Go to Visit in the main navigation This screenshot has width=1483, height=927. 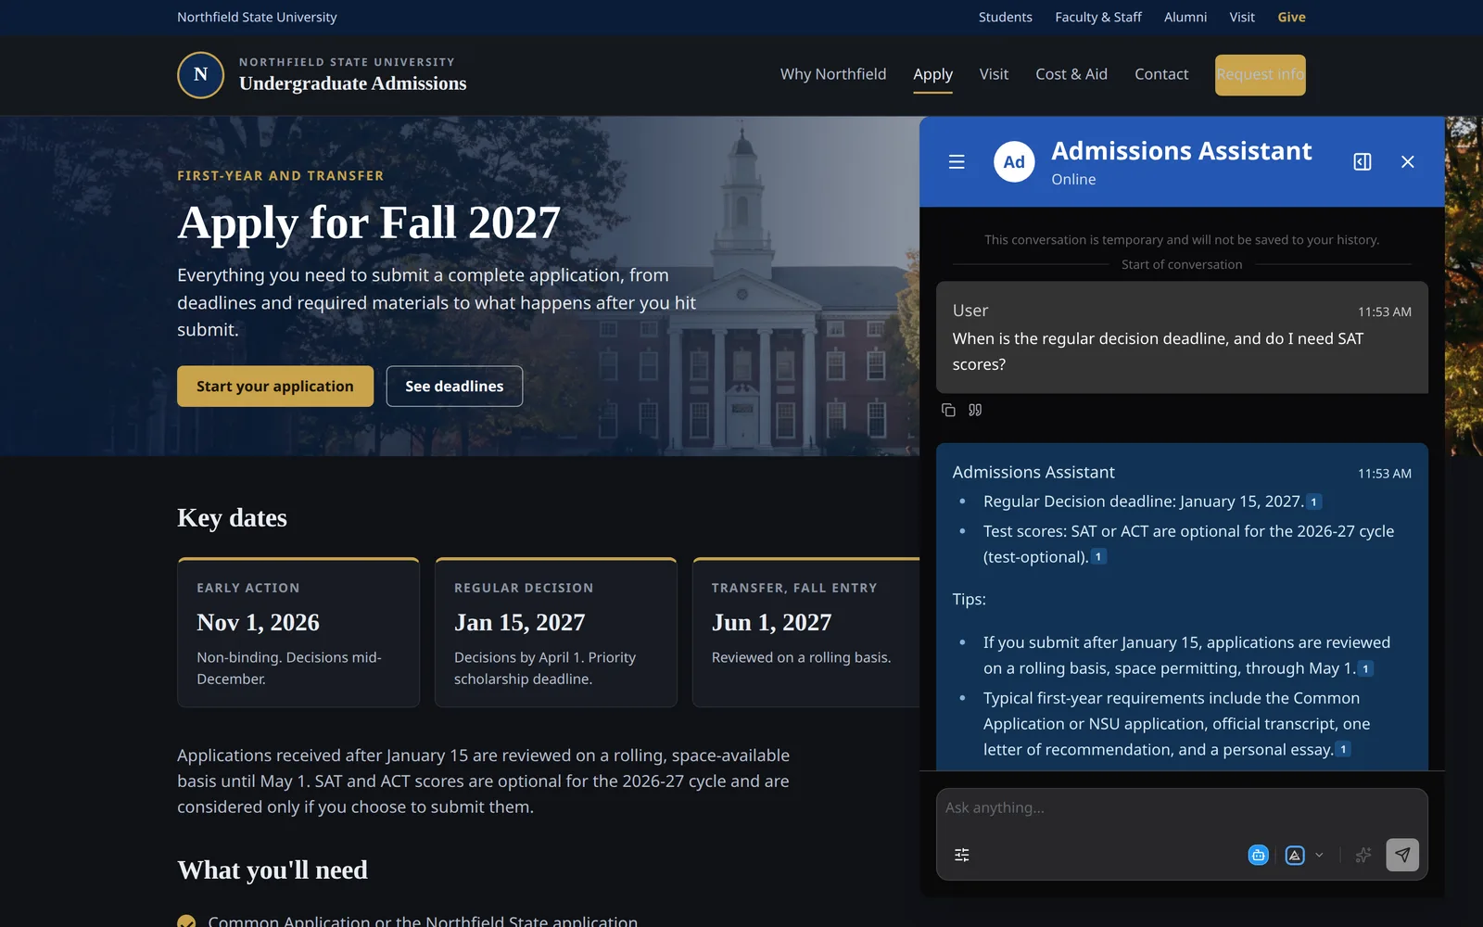[x=994, y=74]
